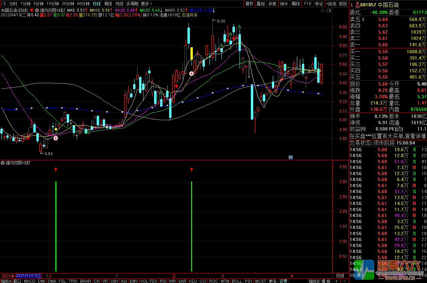This screenshot has height=283, width=427.
Task: Click the 叠加 overlay button
Action: (x=261, y=4)
